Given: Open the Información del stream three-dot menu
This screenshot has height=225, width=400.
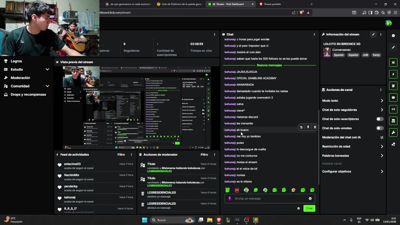Looking at the screenshot, I should (x=381, y=34).
